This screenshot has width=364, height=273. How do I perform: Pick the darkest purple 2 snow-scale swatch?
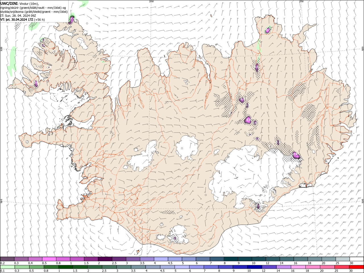[x=105, y=259]
